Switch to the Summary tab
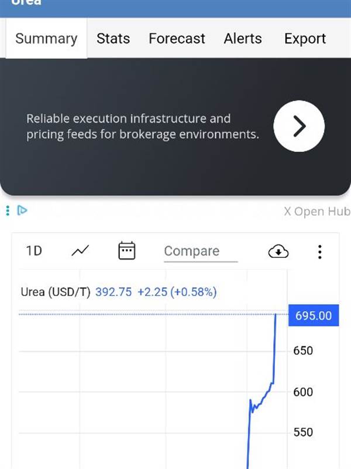The width and height of the screenshot is (351, 469). pos(46,39)
